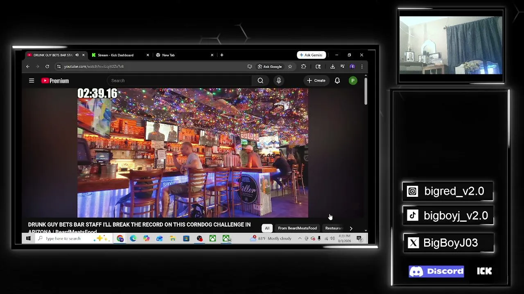Screen dimensions: 524x294
Task: Close the New Tab tab
Action: click(x=212, y=55)
